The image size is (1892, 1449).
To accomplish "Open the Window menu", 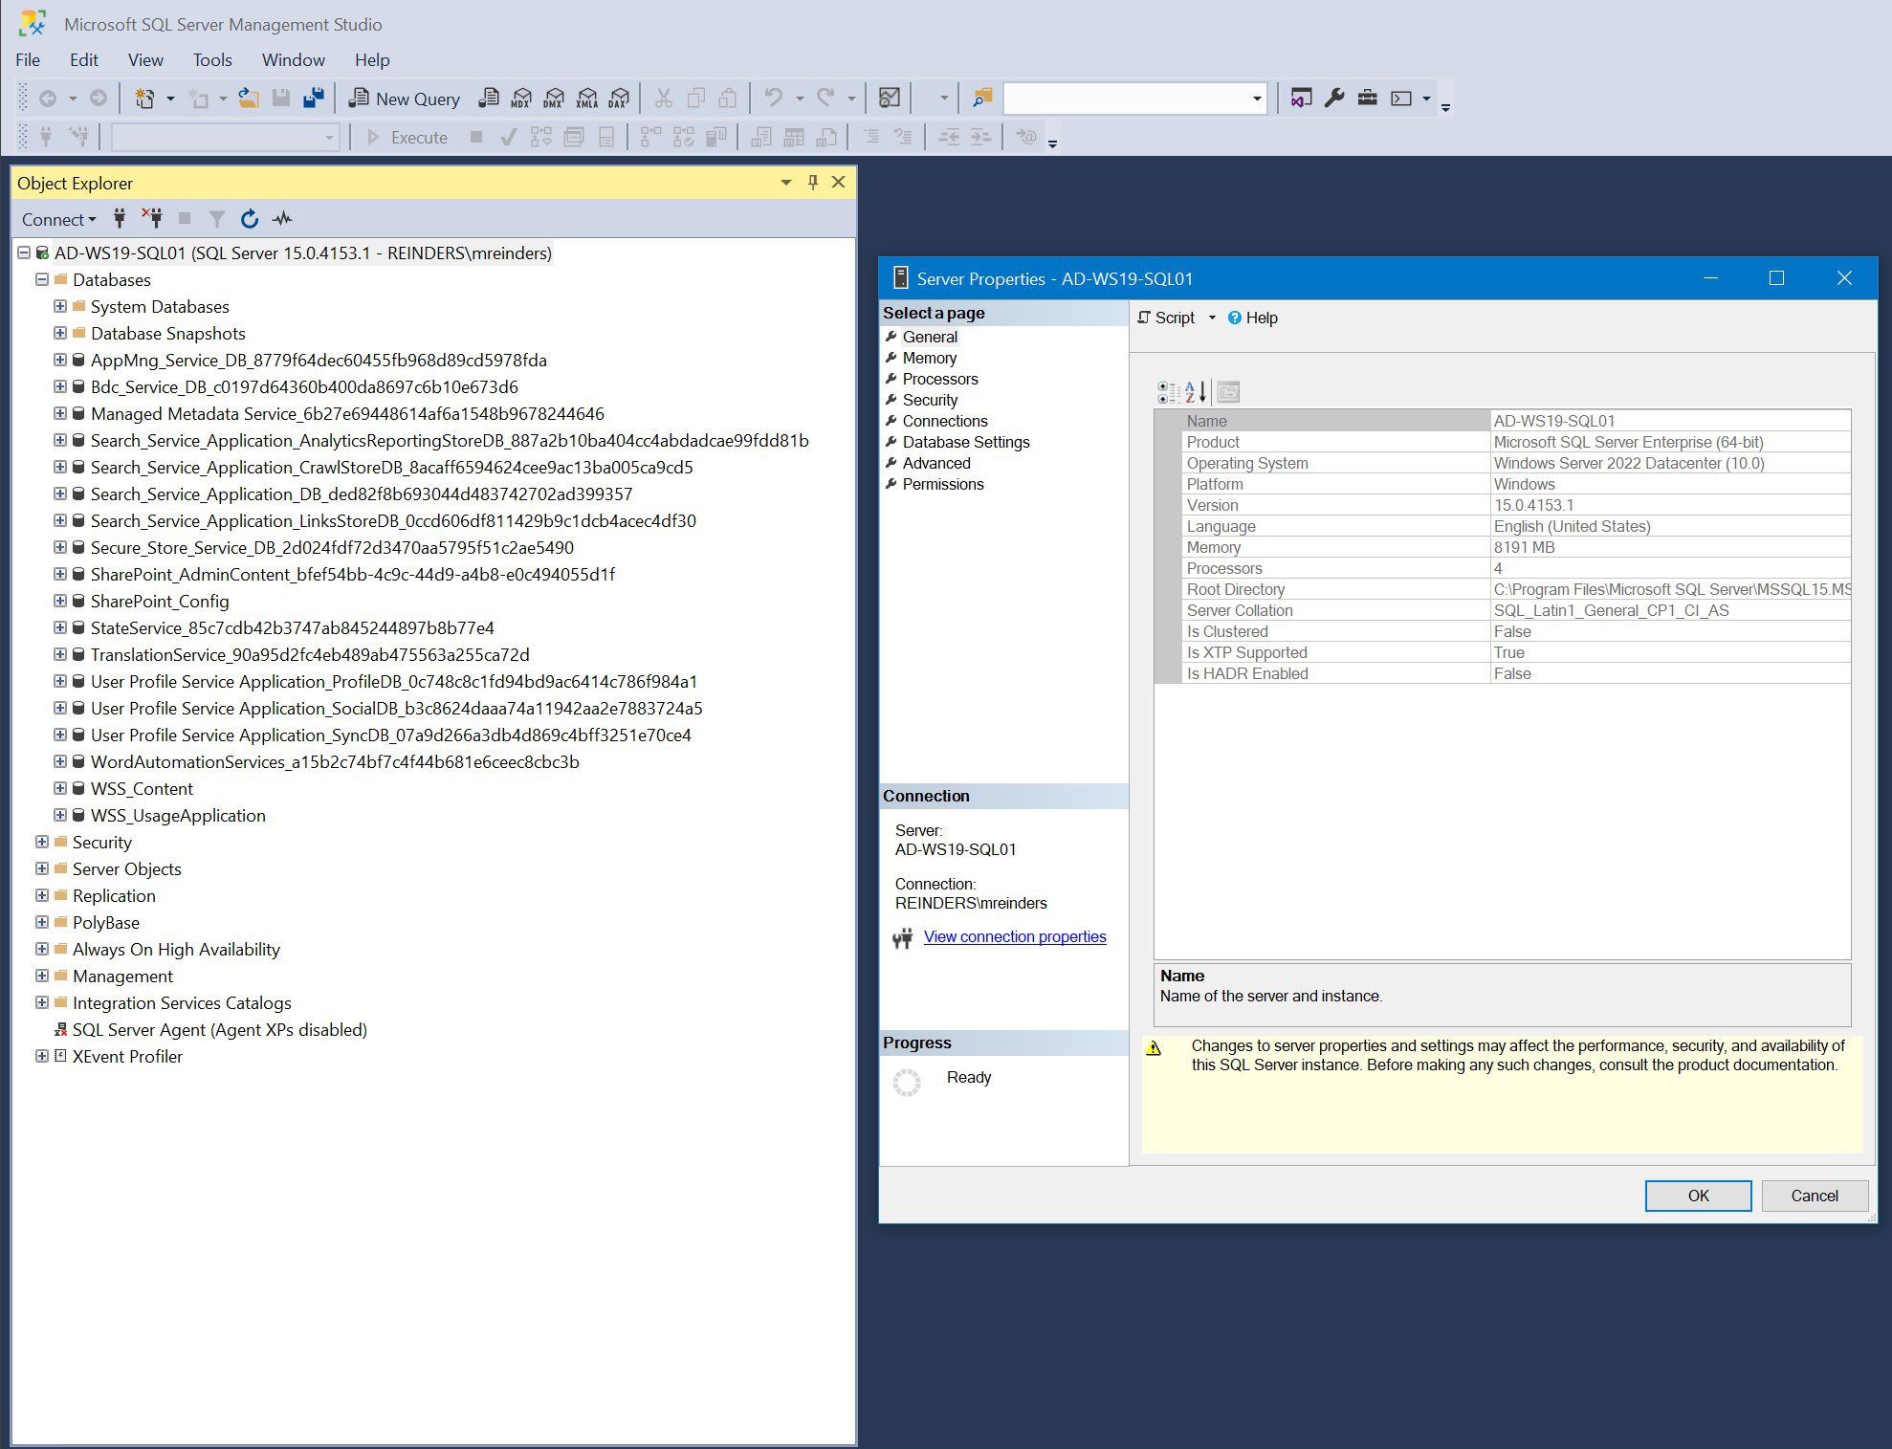I will [291, 59].
